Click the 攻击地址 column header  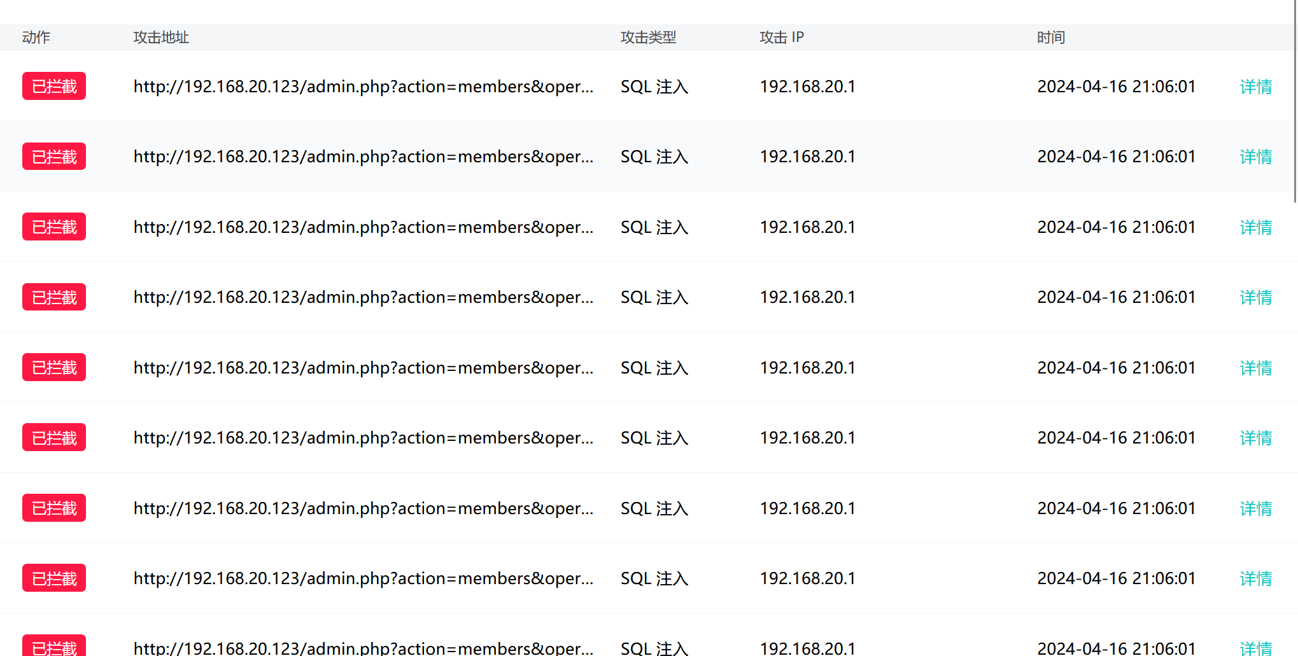(161, 38)
